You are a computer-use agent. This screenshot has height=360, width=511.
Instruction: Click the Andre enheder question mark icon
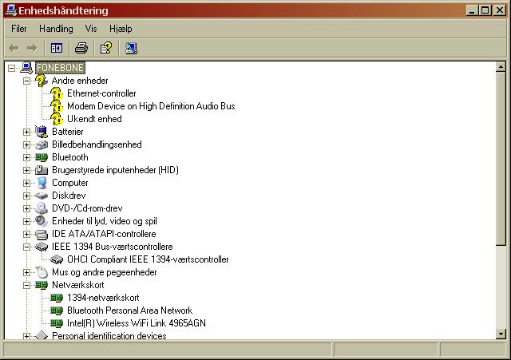pos(42,81)
